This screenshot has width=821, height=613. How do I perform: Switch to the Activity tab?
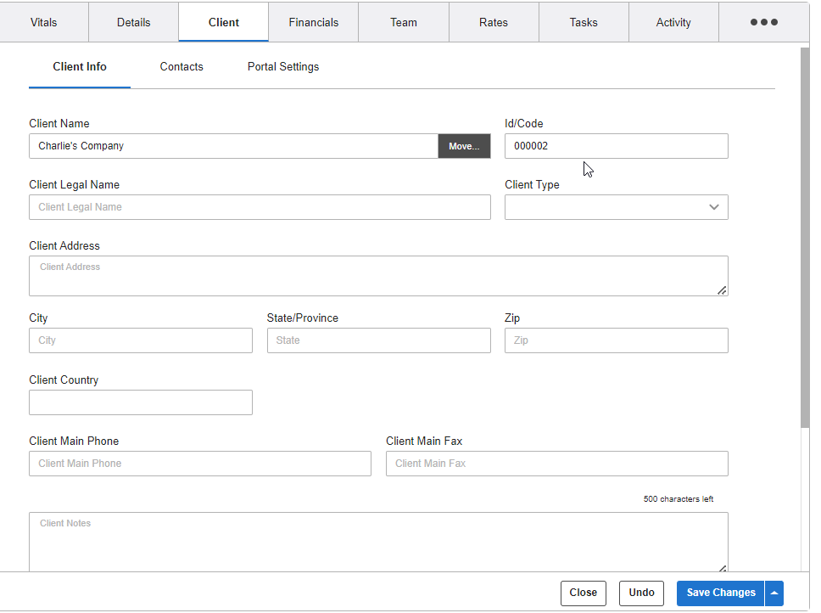pos(673,22)
